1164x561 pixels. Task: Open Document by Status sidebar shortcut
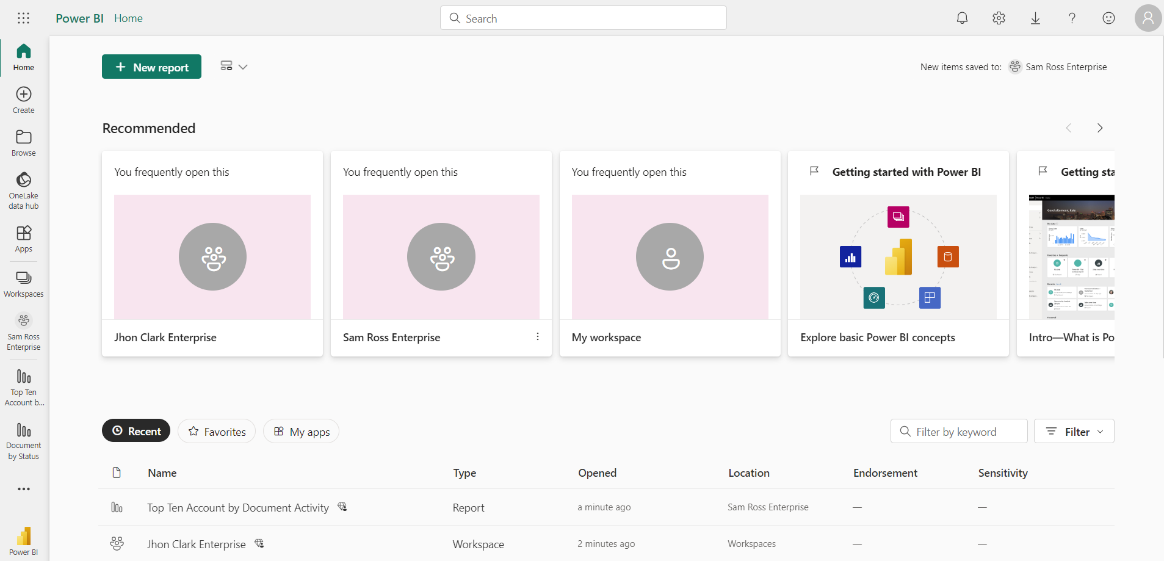pos(24,441)
